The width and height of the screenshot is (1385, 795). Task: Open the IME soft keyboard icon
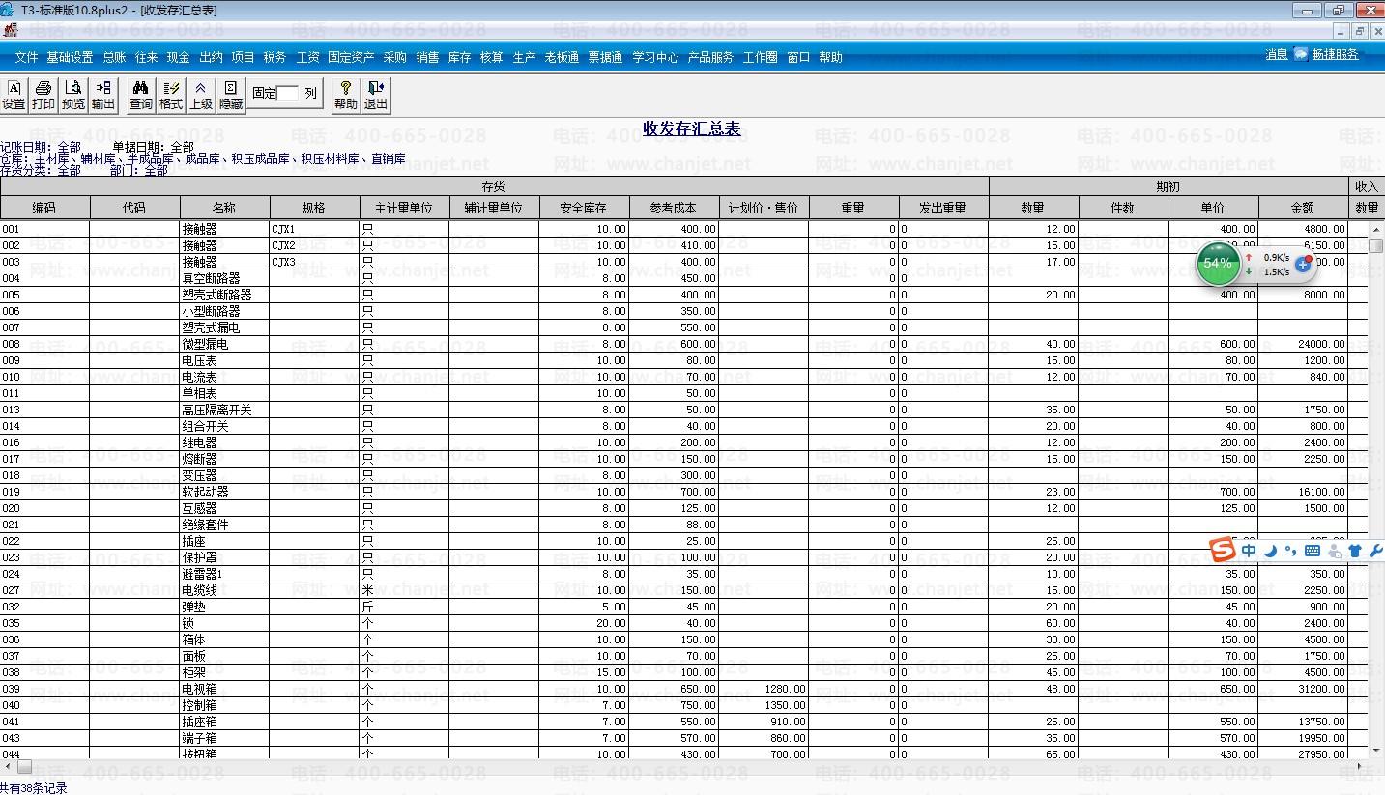click(1313, 551)
